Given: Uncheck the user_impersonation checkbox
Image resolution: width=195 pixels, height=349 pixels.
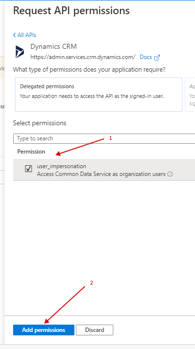Looking at the screenshot, I should (28, 169).
